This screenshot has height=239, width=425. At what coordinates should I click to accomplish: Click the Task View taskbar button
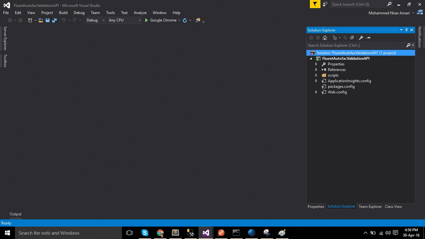[129, 233]
